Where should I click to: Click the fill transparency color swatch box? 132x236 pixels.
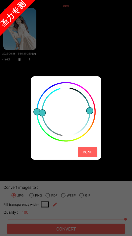[x=45, y=204]
